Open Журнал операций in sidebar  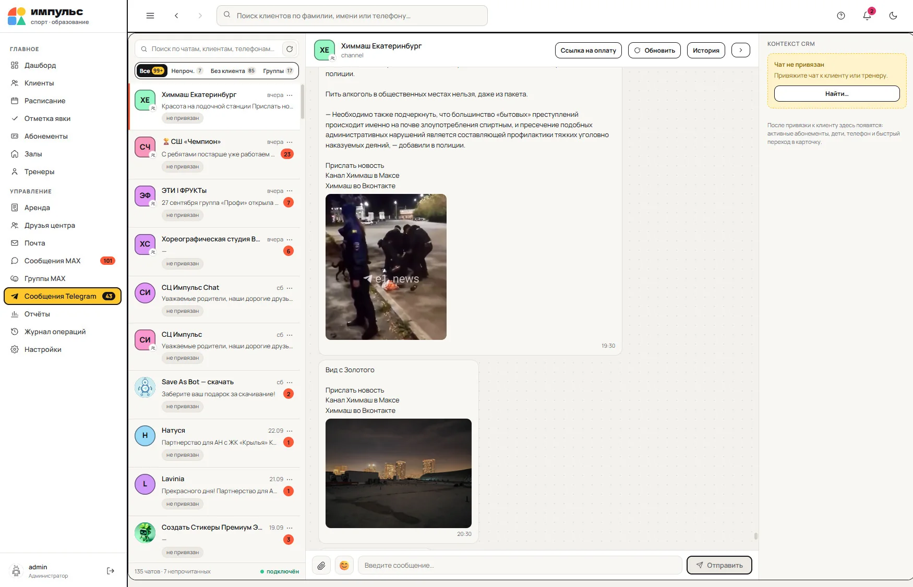63,332
